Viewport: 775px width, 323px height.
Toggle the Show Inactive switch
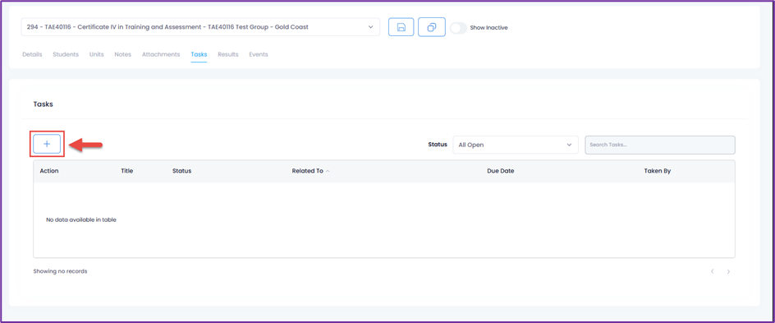[458, 28]
